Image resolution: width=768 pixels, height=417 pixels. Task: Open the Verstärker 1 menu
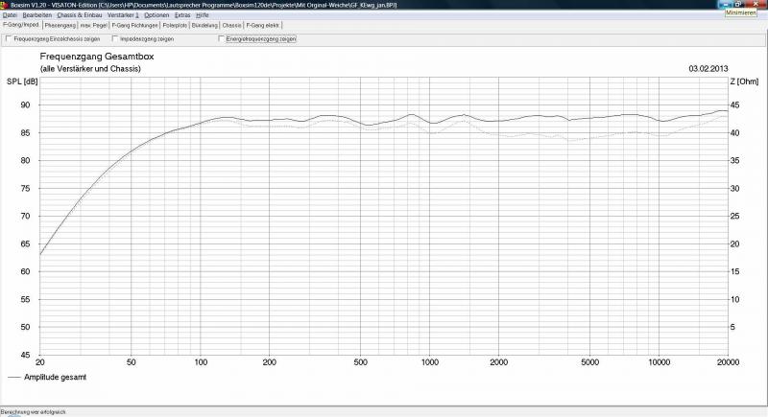pos(123,15)
